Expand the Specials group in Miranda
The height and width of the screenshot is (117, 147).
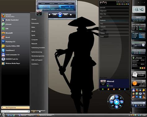pos(114,8)
